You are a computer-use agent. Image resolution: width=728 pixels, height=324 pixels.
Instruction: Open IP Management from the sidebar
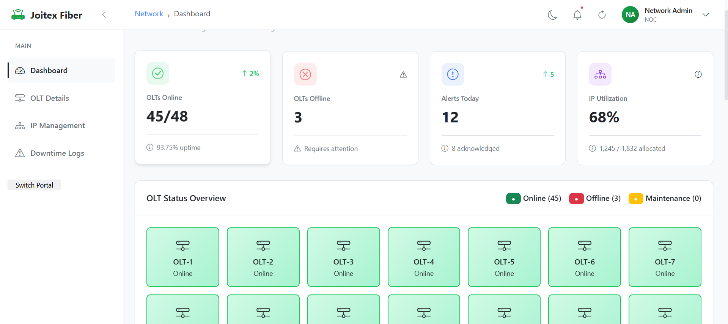pyautogui.click(x=61, y=125)
